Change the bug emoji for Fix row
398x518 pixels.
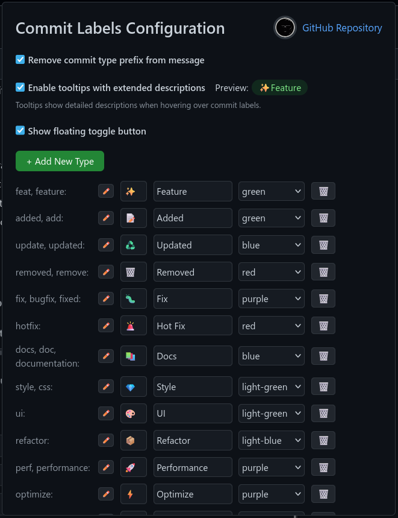coord(134,299)
